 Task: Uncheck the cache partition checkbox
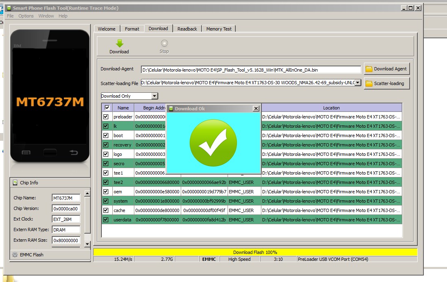coord(106,210)
